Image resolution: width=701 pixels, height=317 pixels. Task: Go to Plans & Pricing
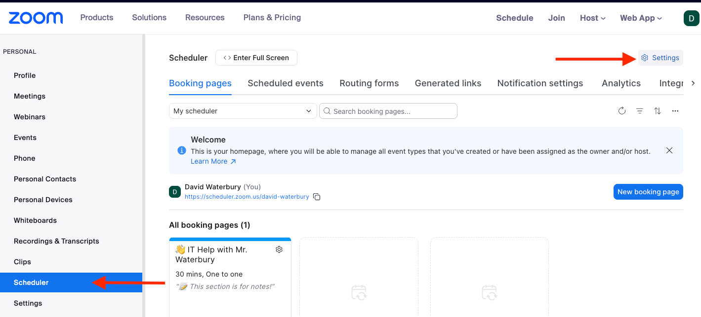tap(272, 17)
